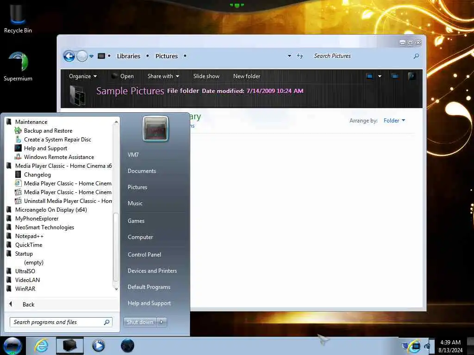Open Control Panel
This screenshot has width=474, height=355.
[144, 255]
